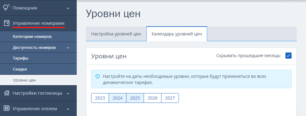Select Уровни цен in the sidebar

click(38, 80)
